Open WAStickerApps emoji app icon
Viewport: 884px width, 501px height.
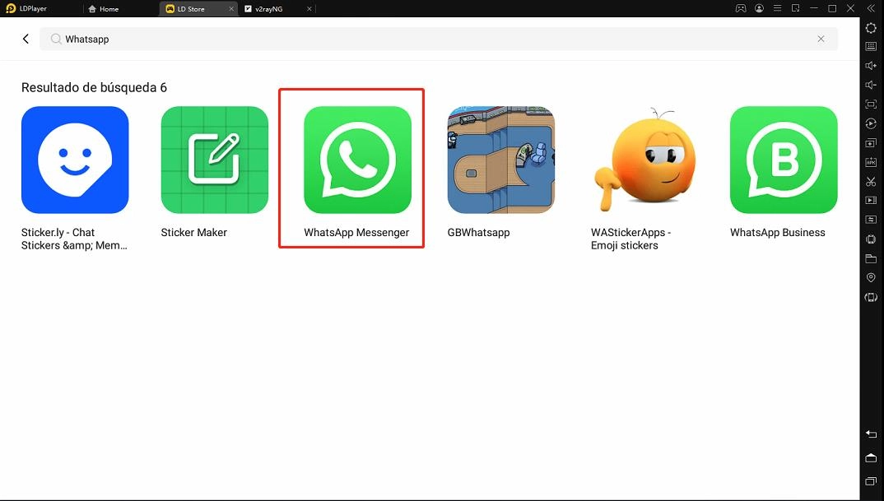point(644,160)
